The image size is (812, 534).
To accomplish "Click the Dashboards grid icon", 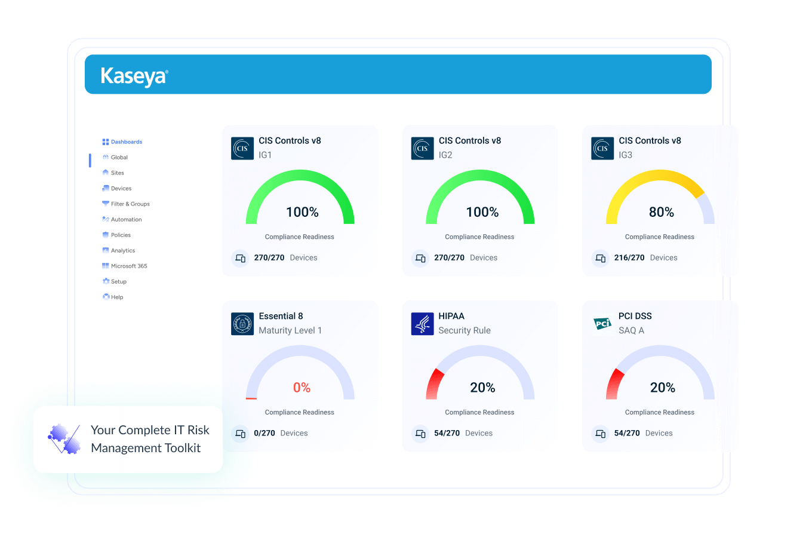I will pyautogui.click(x=106, y=142).
